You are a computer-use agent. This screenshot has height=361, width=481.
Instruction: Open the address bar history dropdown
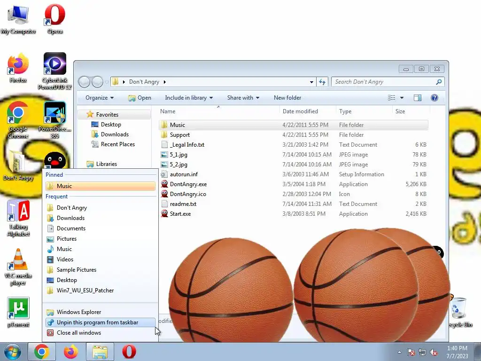pos(312,82)
